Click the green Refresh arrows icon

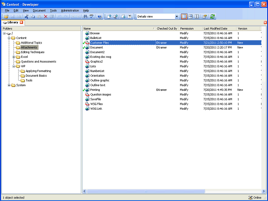click(212, 17)
